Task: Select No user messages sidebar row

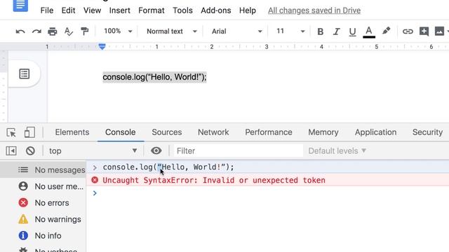Action: tap(43, 186)
